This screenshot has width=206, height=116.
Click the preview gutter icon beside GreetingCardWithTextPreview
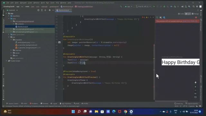(59, 77)
